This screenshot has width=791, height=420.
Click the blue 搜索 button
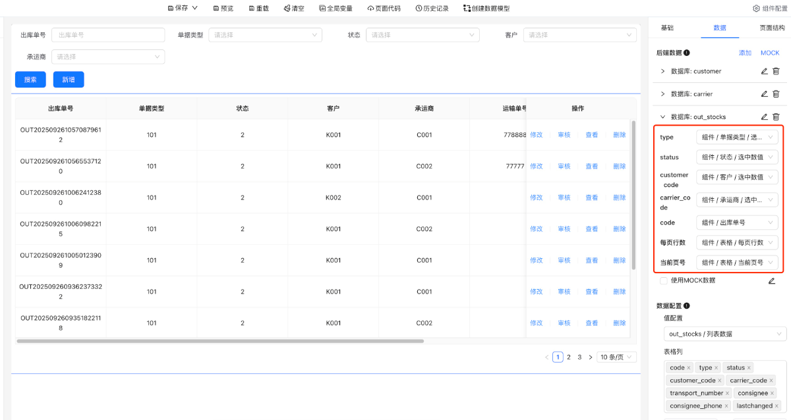(x=30, y=80)
